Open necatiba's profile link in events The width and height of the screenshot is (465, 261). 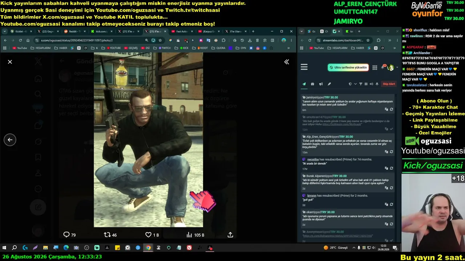(x=313, y=159)
